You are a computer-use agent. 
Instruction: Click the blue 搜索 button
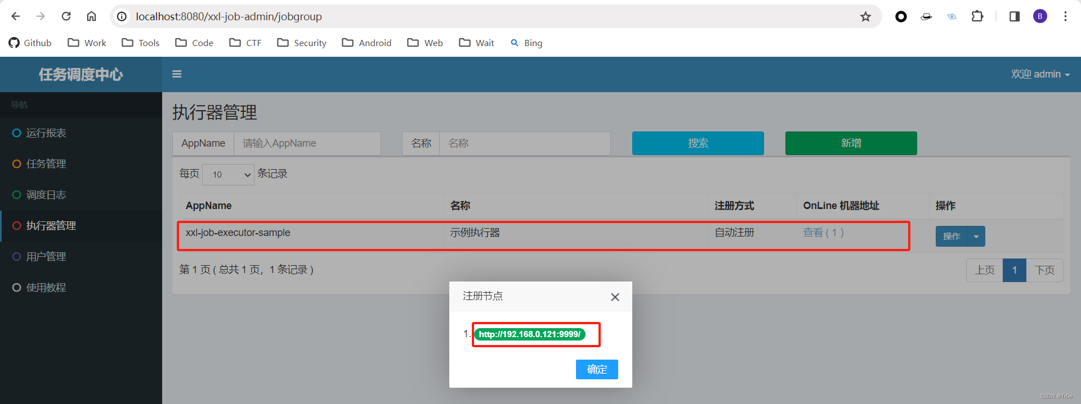click(698, 143)
